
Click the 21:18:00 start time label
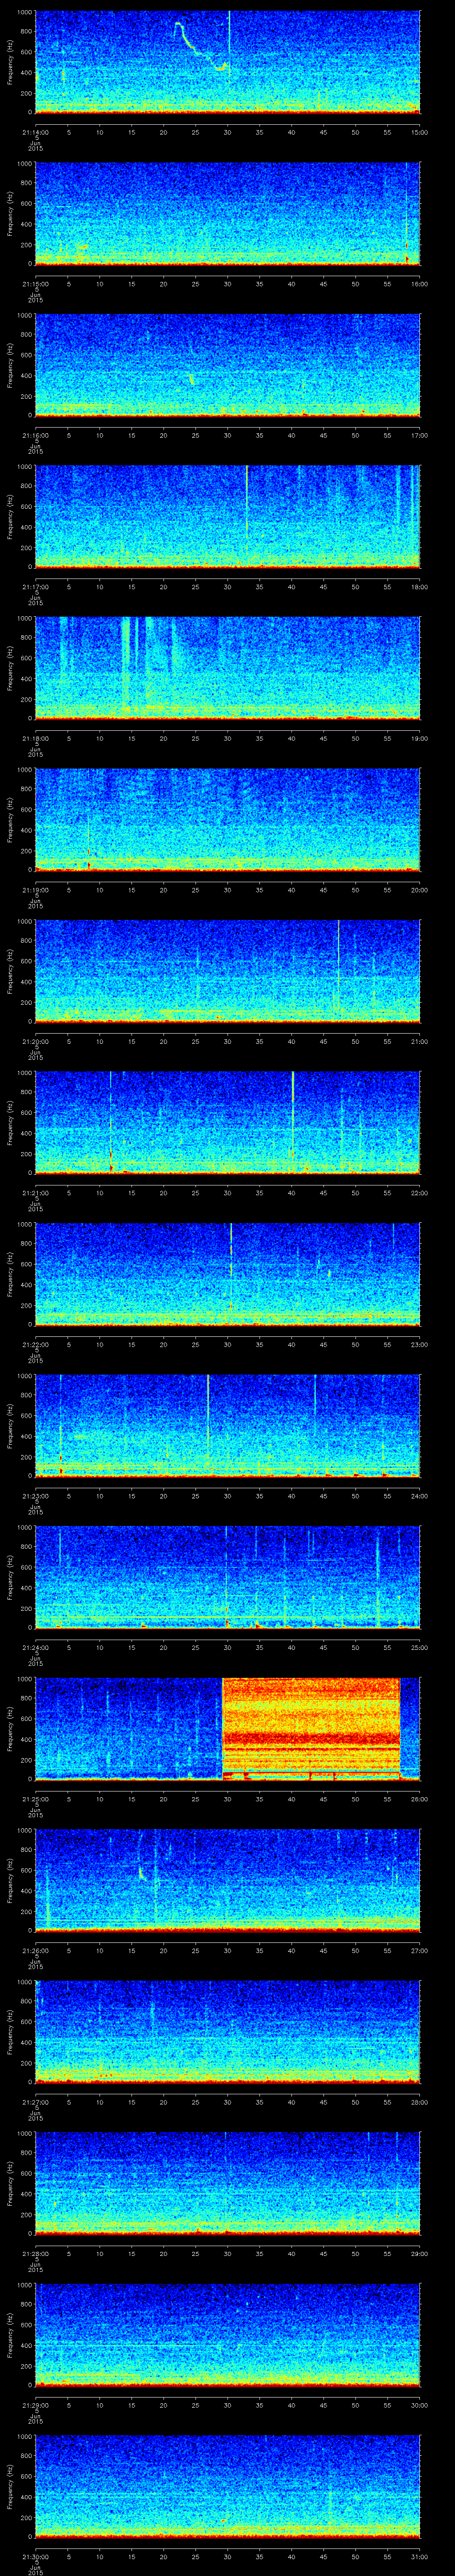[x=35, y=738]
